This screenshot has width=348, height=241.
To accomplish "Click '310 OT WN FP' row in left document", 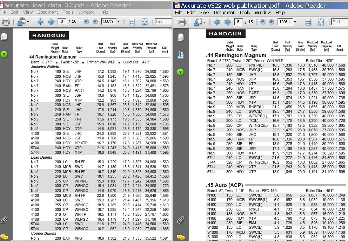I will tap(100, 214).
